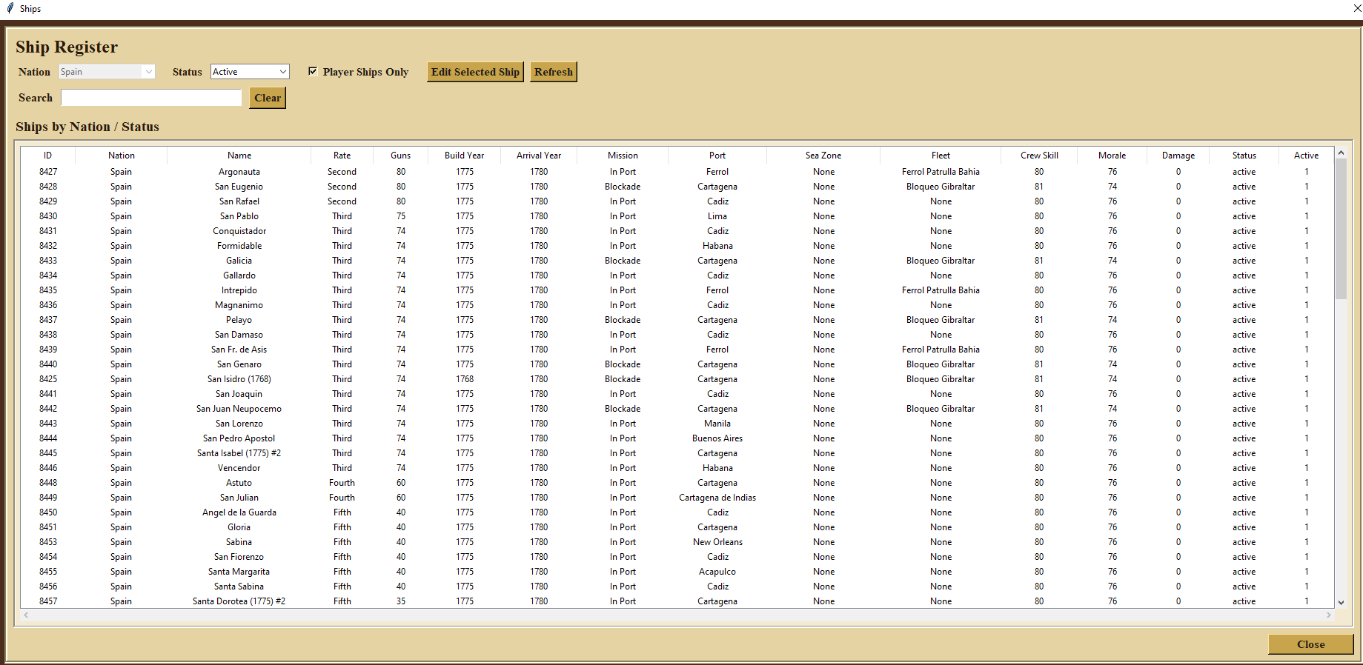Select the Argonauta ship row
1363x665 pixels.
(x=677, y=172)
